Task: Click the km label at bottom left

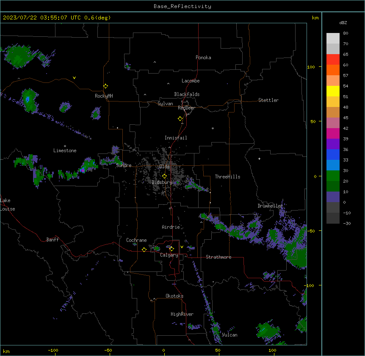Action: point(6,351)
